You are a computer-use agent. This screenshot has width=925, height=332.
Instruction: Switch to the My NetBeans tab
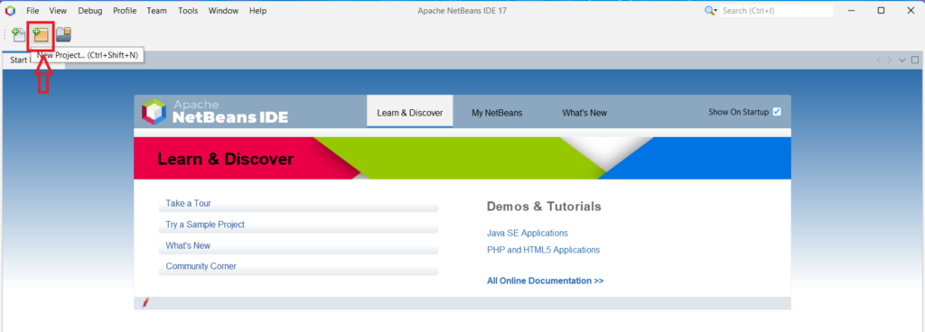[497, 113]
